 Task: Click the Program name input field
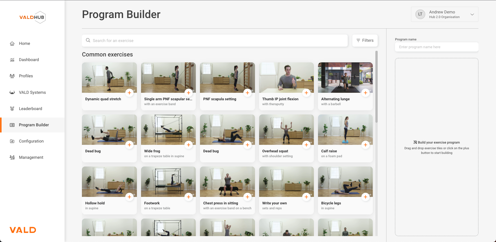pos(437,47)
